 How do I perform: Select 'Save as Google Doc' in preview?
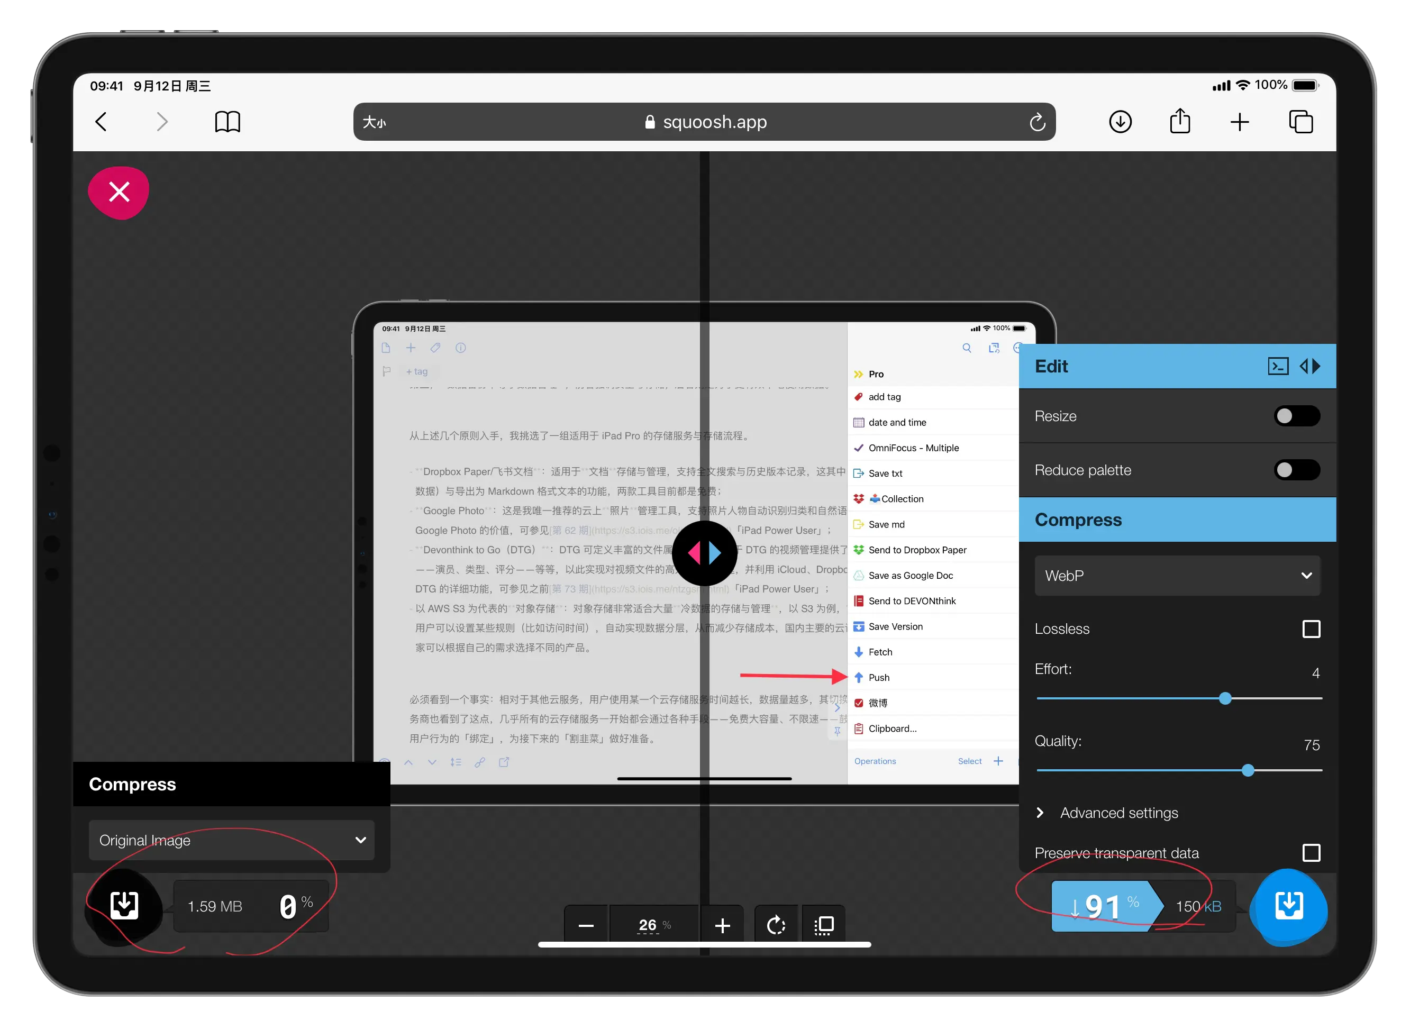pyautogui.click(x=911, y=576)
